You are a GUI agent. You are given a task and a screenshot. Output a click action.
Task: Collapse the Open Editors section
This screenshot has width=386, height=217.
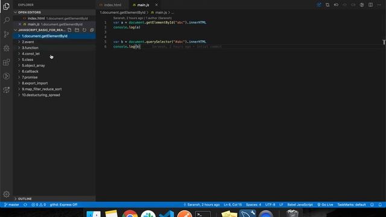pyautogui.click(x=54, y=12)
